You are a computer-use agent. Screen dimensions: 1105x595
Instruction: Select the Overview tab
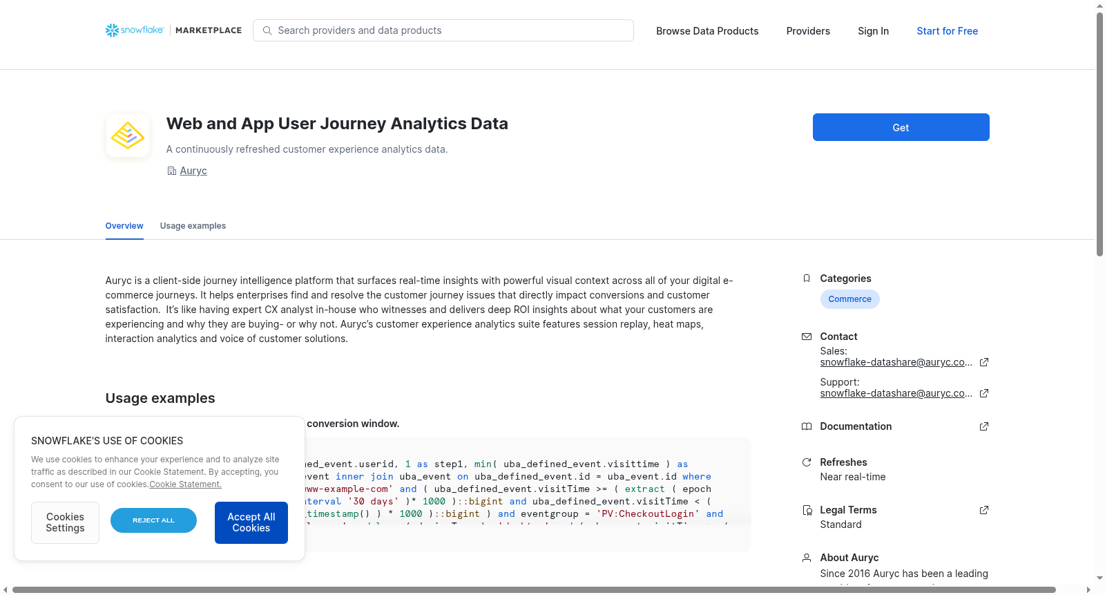(x=124, y=226)
